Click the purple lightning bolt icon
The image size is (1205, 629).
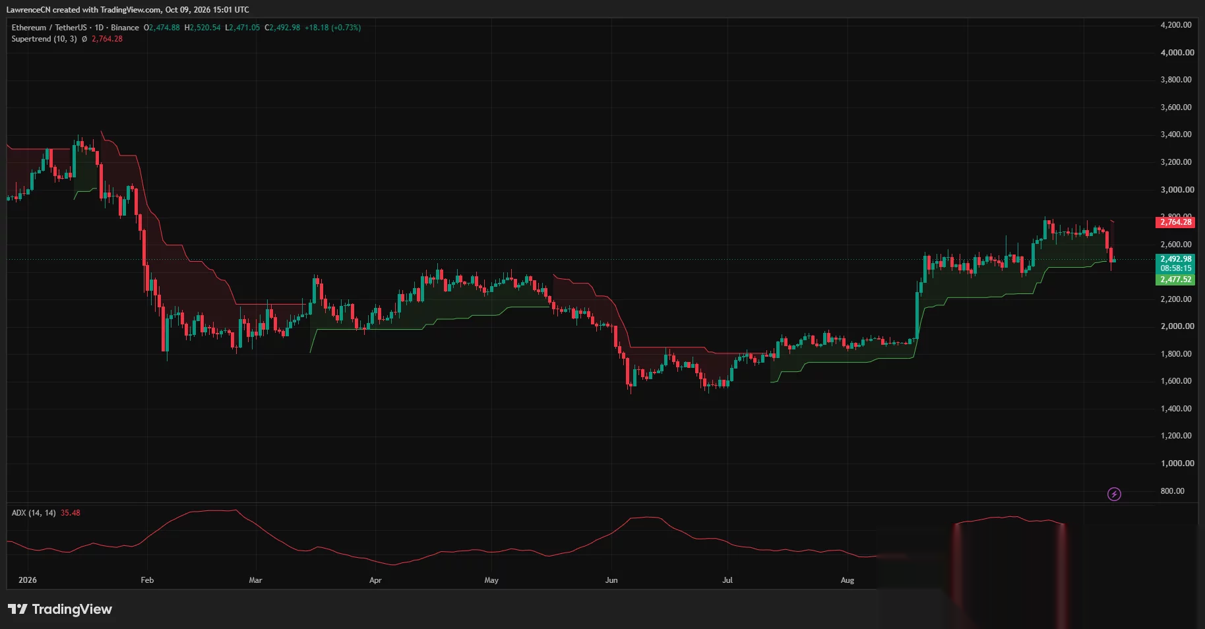[1114, 494]
